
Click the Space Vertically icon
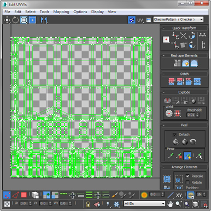pos(203,45)
